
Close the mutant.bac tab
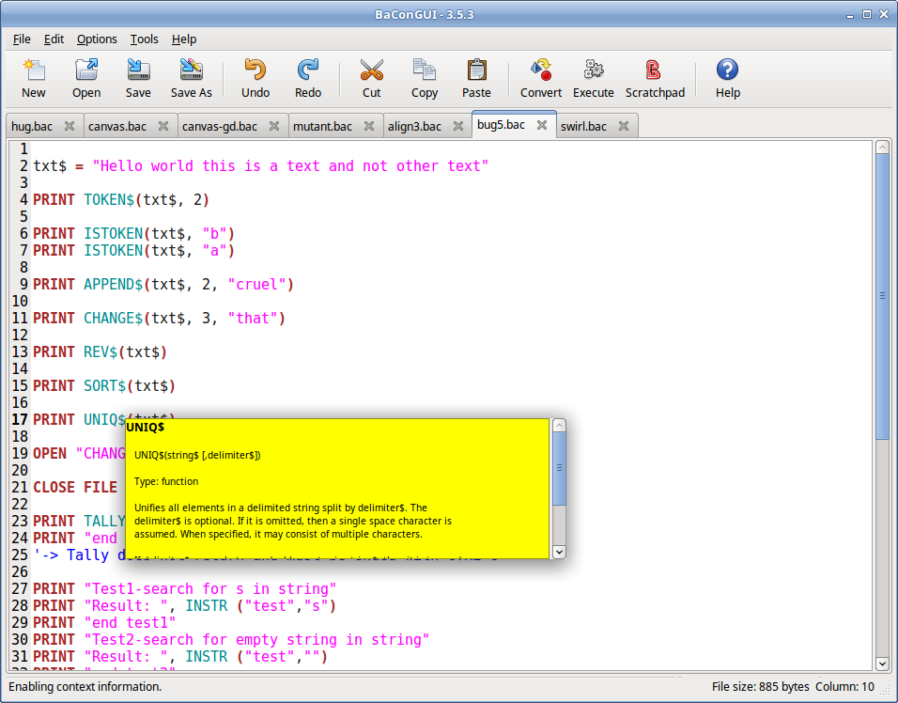369,126
